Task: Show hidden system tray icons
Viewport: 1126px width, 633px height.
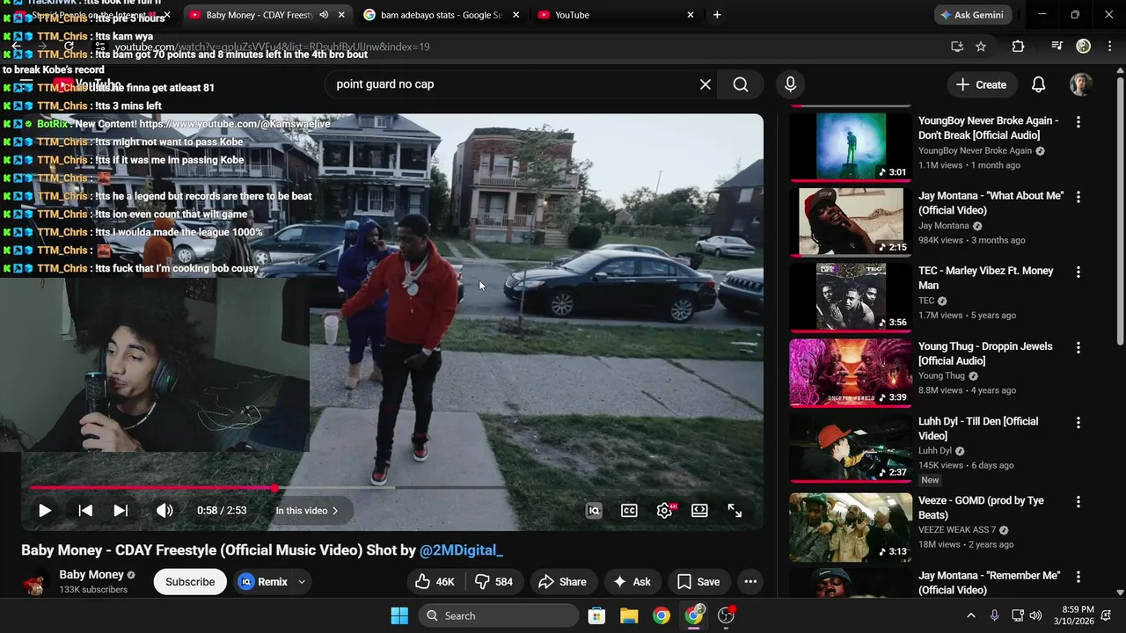Action: pos(970,615)
